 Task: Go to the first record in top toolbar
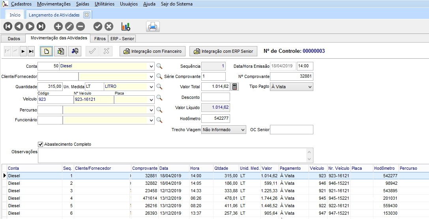8,26
